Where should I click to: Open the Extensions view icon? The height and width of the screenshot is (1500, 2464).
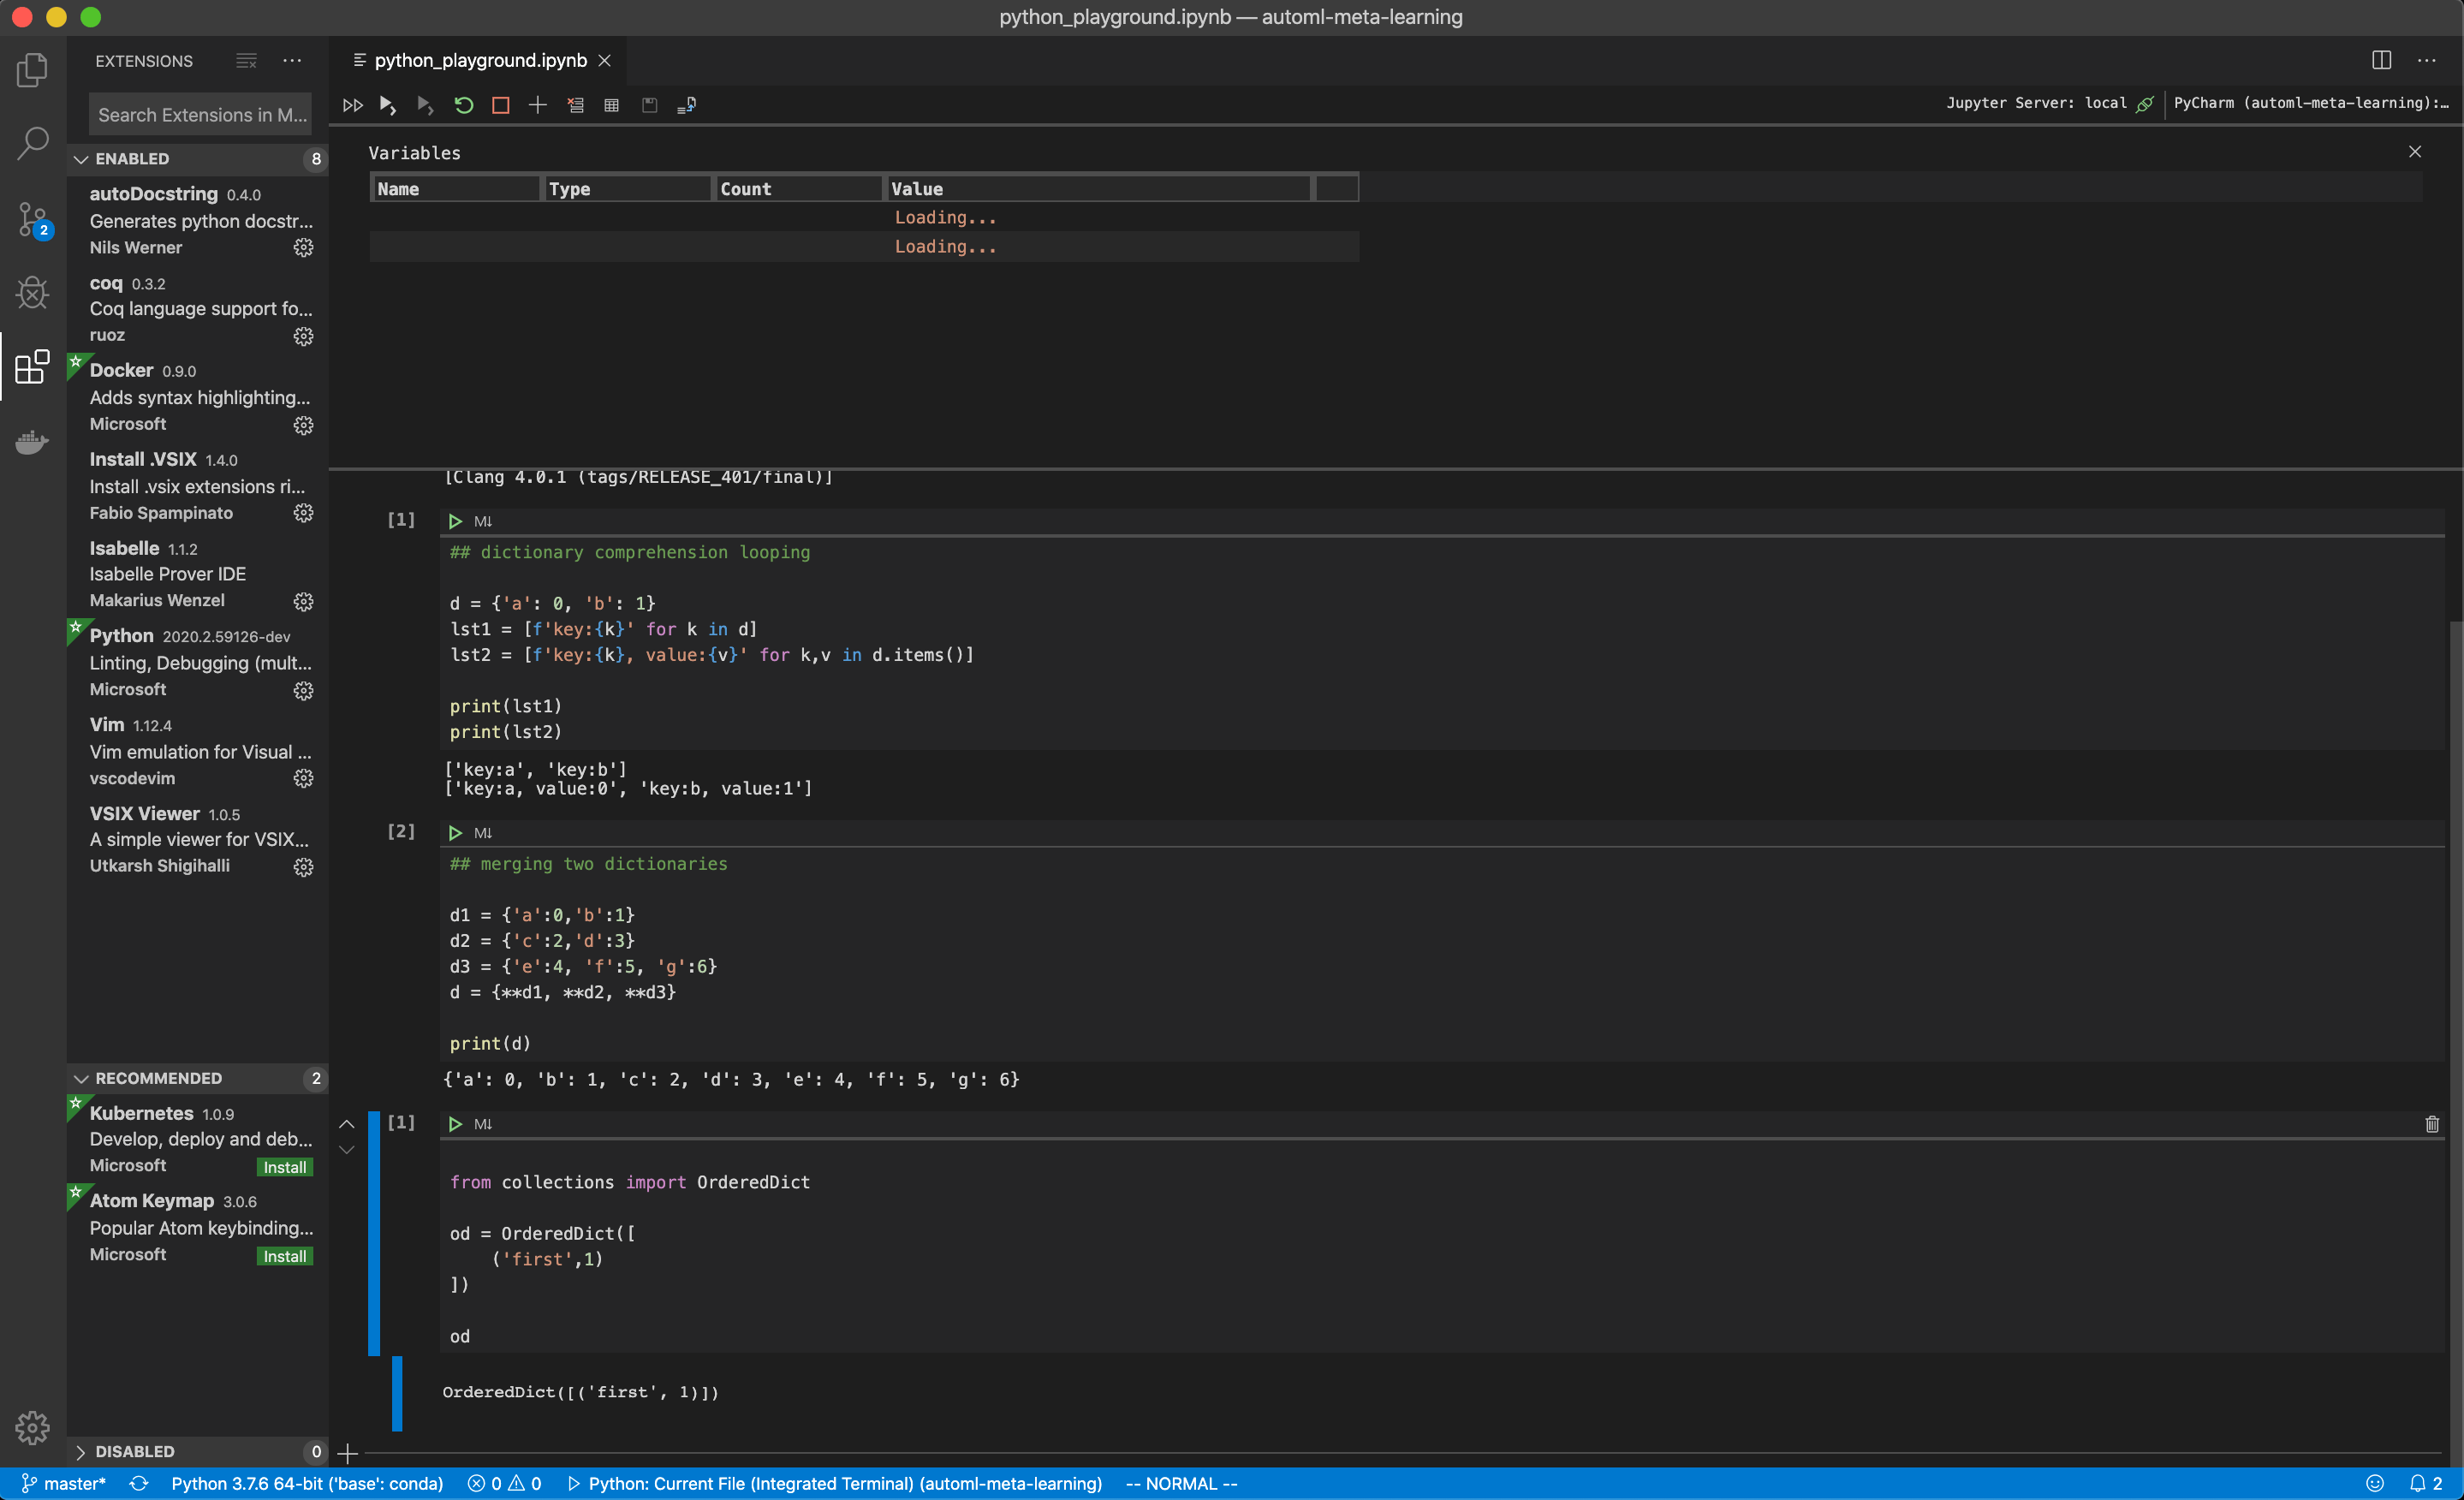(32, 366)
